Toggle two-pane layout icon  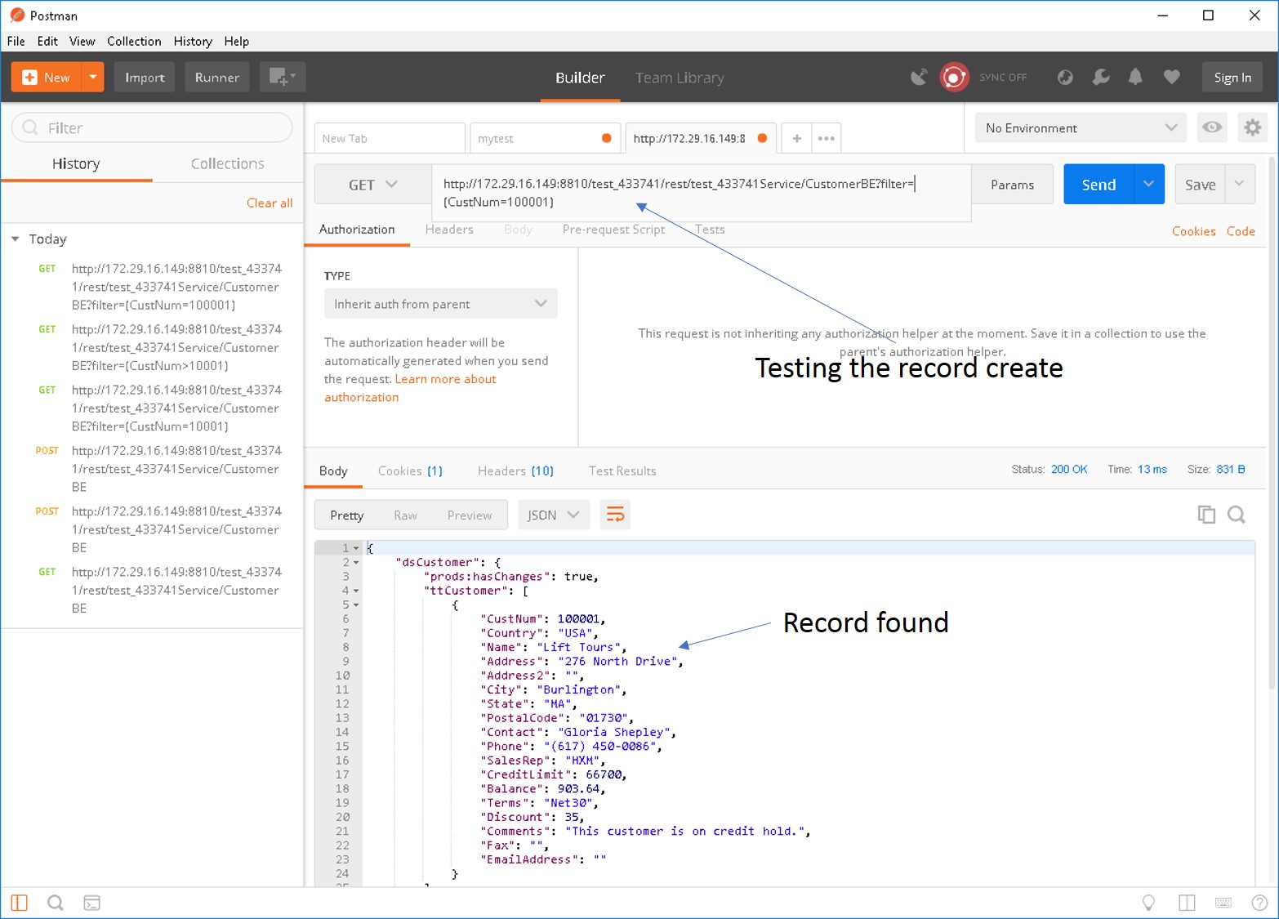click(1187, 903)
